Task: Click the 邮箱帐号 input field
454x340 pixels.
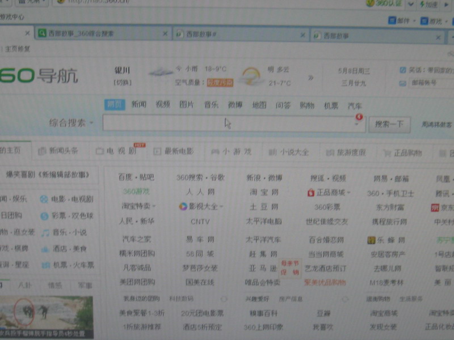Action: pos(431,83)
